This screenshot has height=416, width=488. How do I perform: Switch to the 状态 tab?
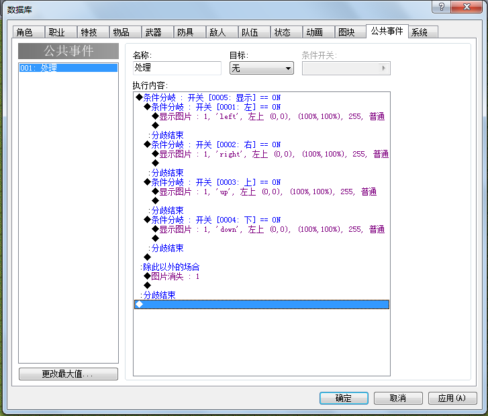coord(287,32)
